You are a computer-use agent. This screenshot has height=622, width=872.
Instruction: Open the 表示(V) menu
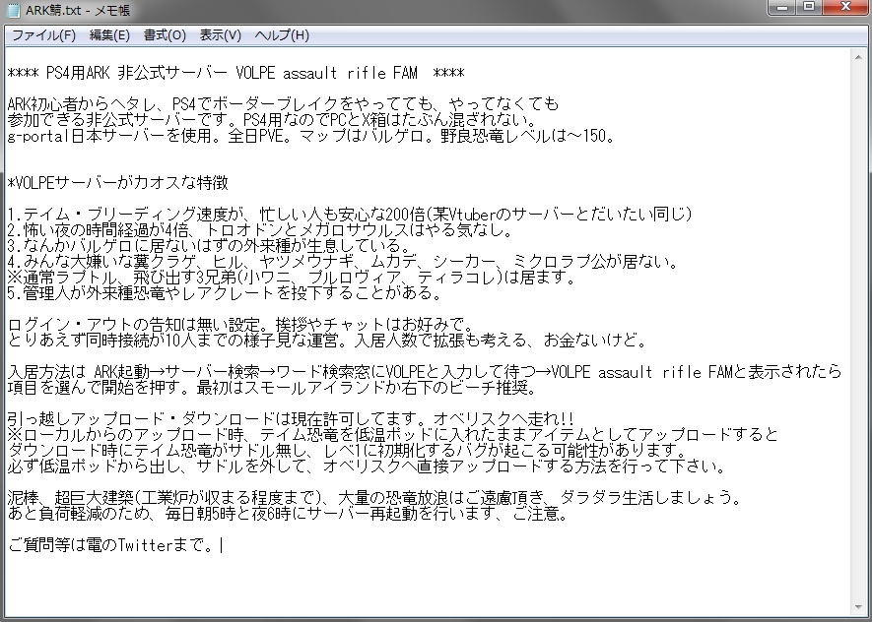click(221, 35)
